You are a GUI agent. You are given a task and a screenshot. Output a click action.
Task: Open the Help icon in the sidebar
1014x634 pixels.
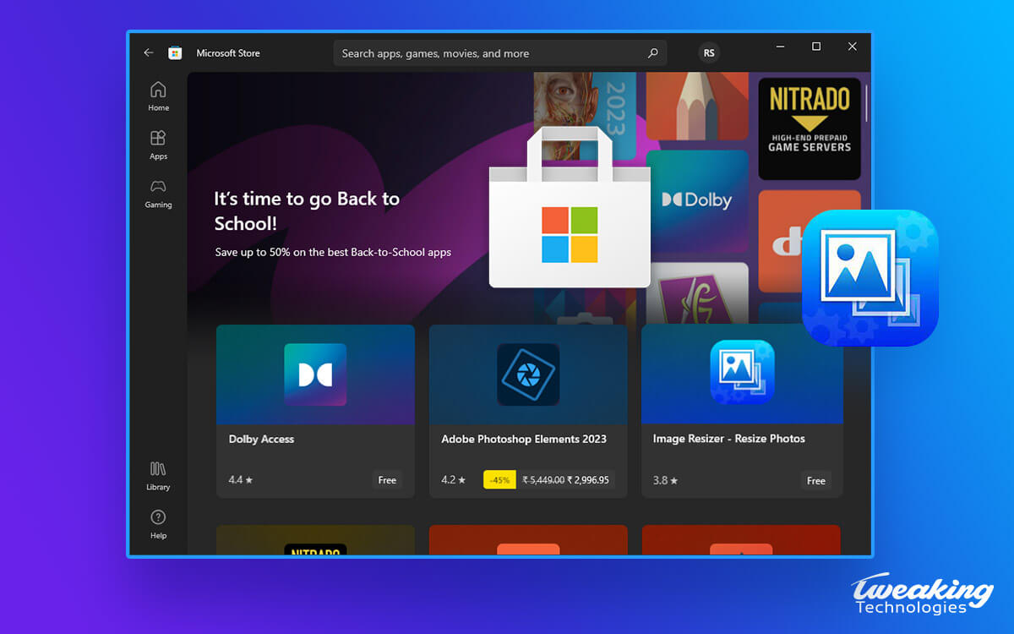coord(158,518)
